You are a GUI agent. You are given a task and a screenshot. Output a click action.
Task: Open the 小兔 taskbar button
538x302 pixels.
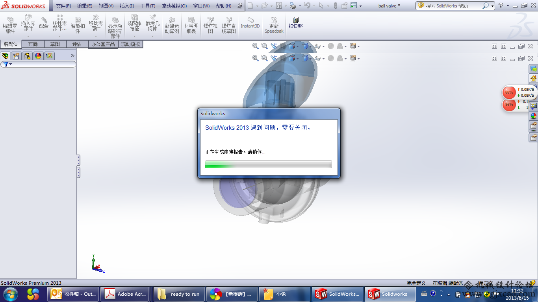point(285,294)
